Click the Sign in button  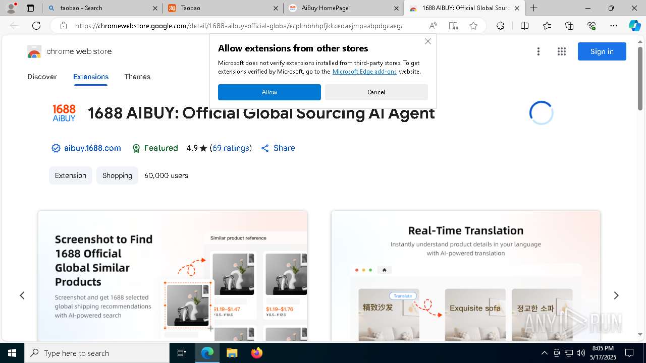point(602,51)
